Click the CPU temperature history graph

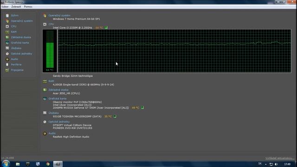(x=174, y=51)
